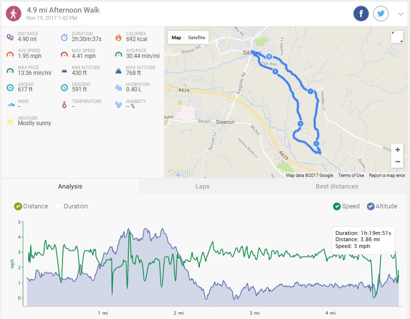This screenshot has height=319, width=410.
Task: Open the map Terms of Use link
Action: [x=351, y=175]
